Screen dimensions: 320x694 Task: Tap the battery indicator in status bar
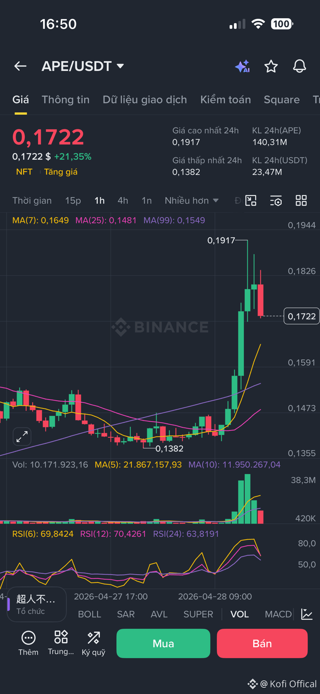pyautogui.click(x=282, y=24)
